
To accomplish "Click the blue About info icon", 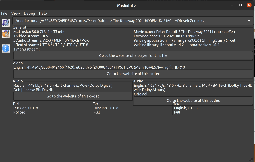I will coord(5,48).
